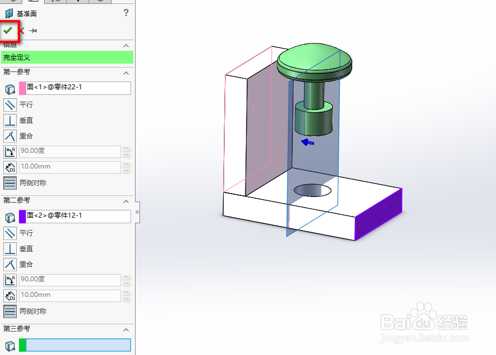The image size is (496, 355).
Task: Cancel the plane with the red X
Action: tap(21, 31)
